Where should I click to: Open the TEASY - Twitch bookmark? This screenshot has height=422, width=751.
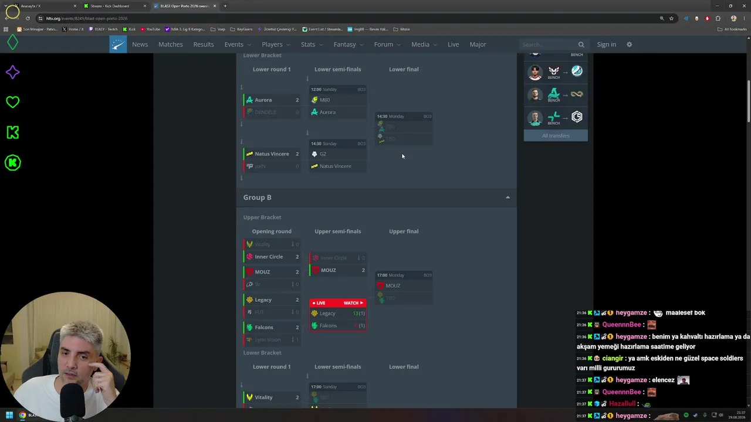click(103, 29)
